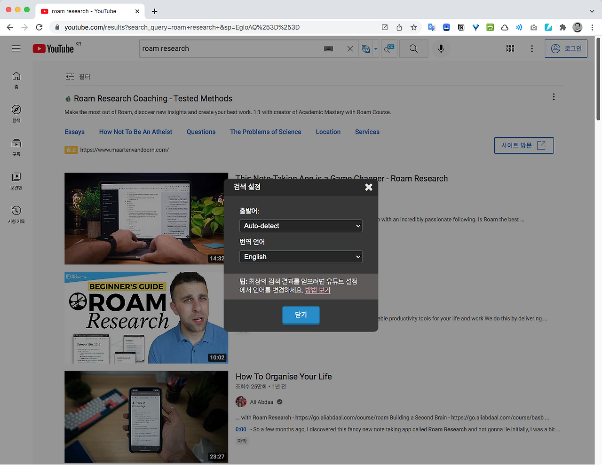Click the CC caption search icon

(x=389, y=48)
